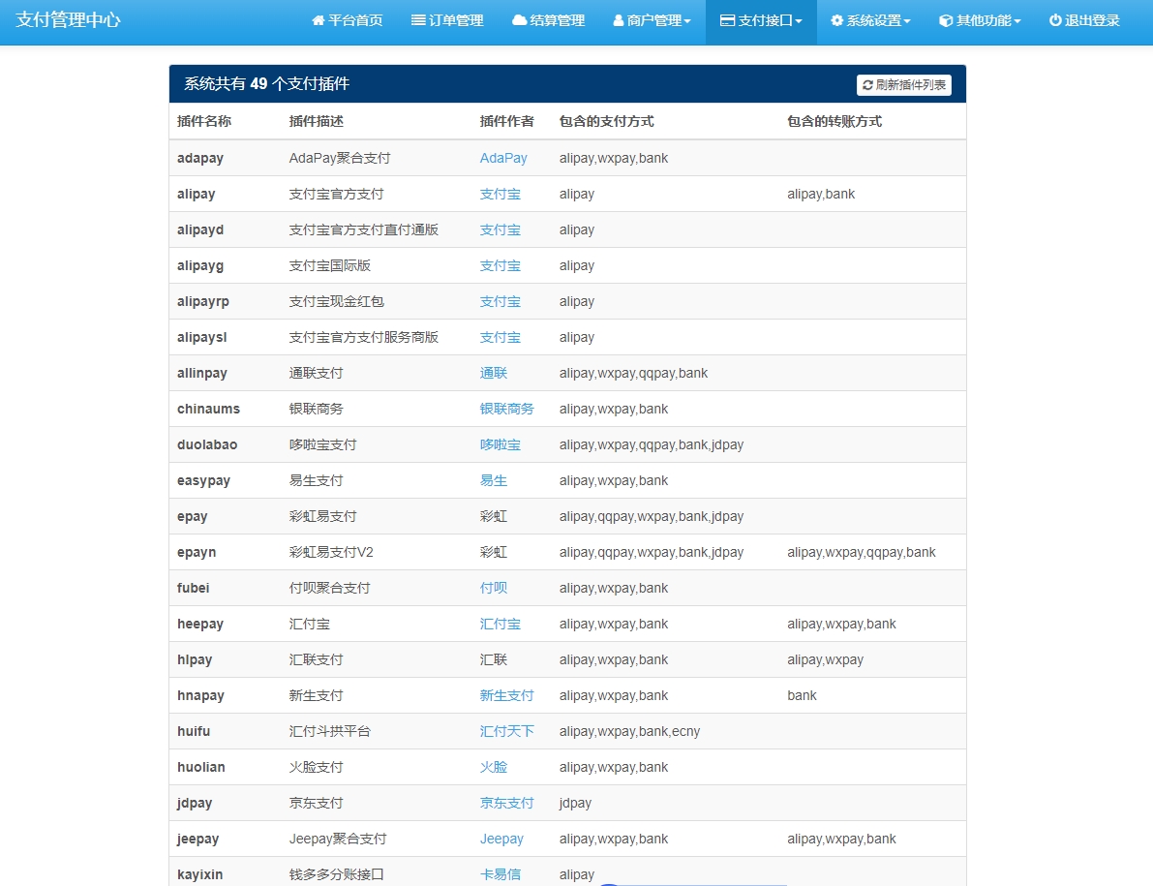The image size is (1153, 886).
Task: Go to 订单管理 in navbar
Action: coord(447,20)
